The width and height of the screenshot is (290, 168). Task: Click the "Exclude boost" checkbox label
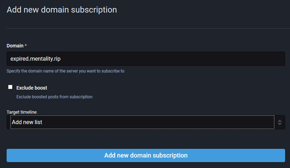pyautogui.click(x=32, y=88)
